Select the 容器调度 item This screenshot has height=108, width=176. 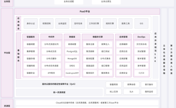[x=31, y=44]
